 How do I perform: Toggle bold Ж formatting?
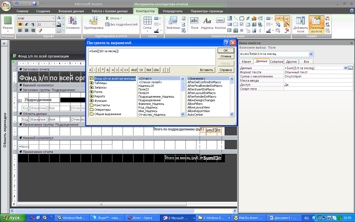click(x=20, y=24)
